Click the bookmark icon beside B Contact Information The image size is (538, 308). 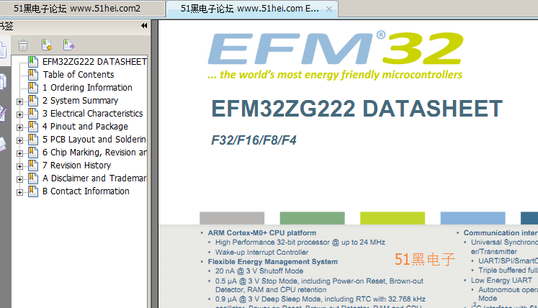point(33,191)
